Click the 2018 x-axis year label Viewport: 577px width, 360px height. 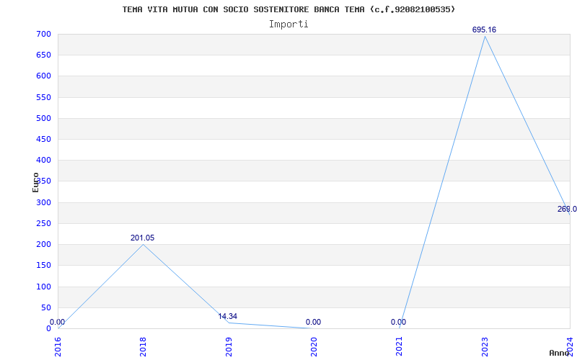[143, 347]
